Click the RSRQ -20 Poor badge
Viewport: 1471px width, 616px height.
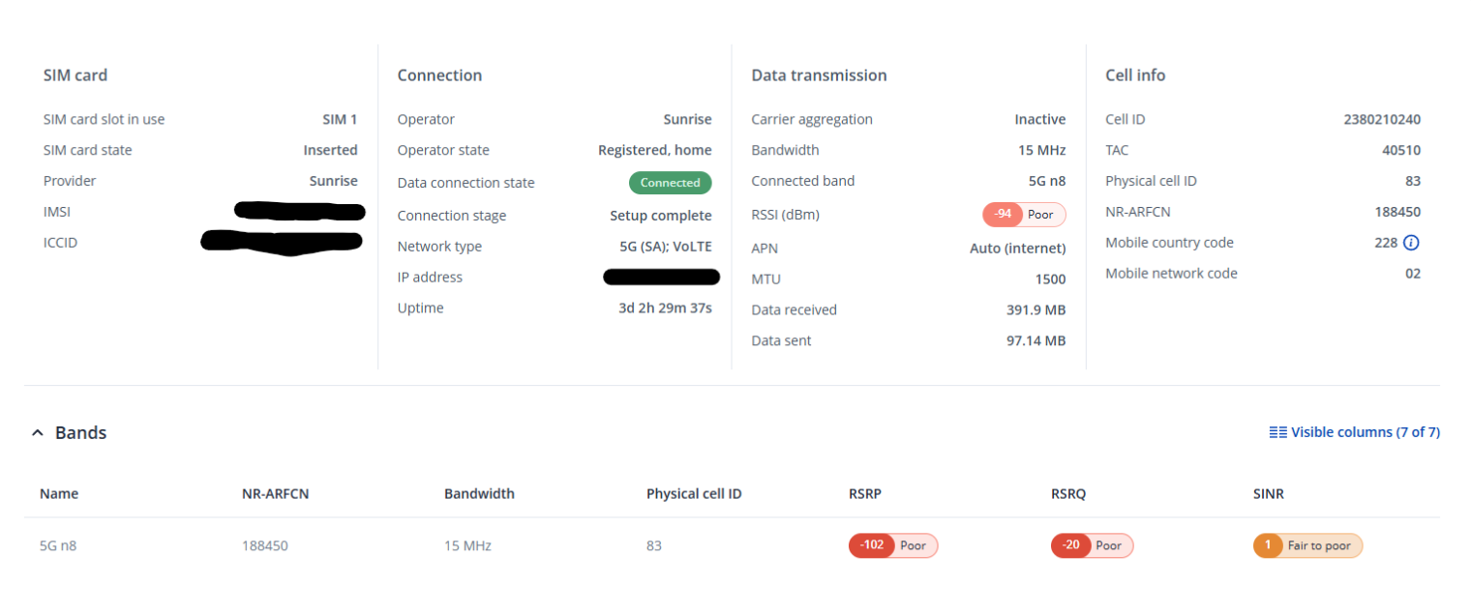(x=1092, y=545)
